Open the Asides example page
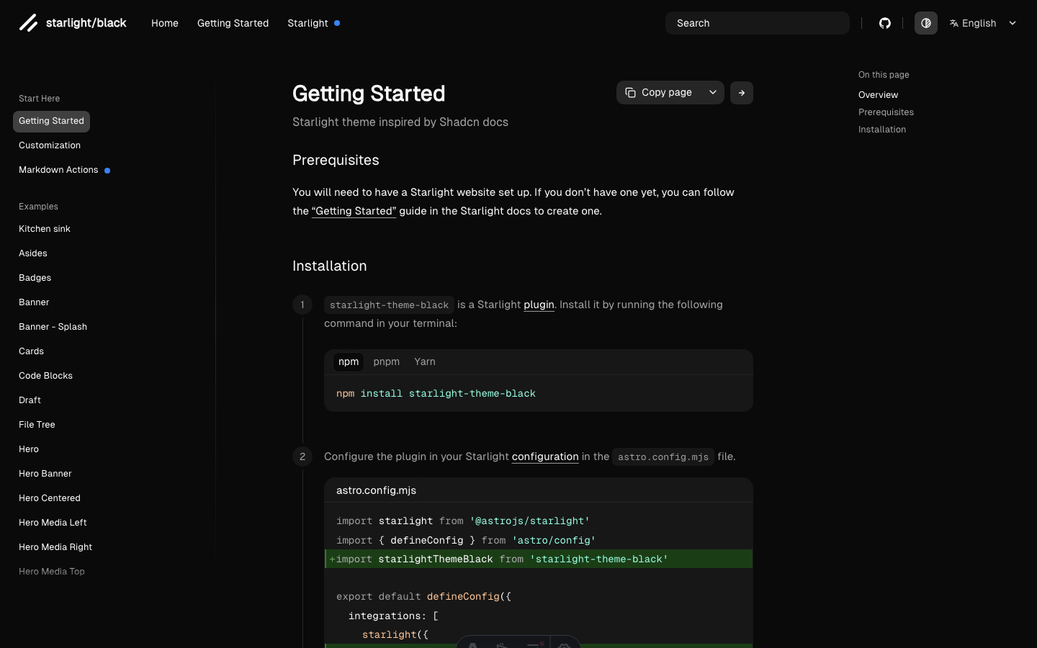 point(33,253)
